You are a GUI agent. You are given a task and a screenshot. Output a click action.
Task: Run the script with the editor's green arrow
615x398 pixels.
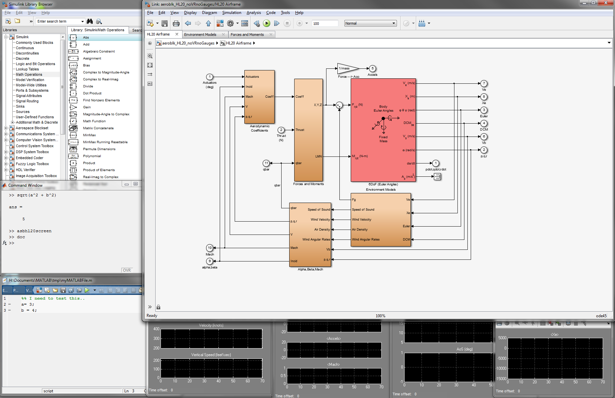tap(87, 290)
